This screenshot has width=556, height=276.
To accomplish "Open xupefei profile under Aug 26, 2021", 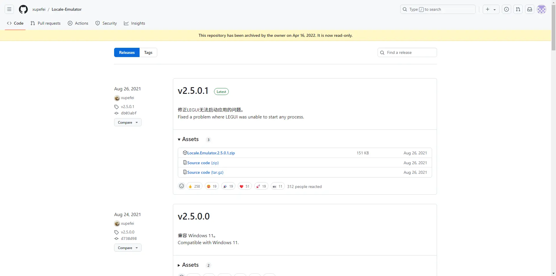I will [127, 98].
